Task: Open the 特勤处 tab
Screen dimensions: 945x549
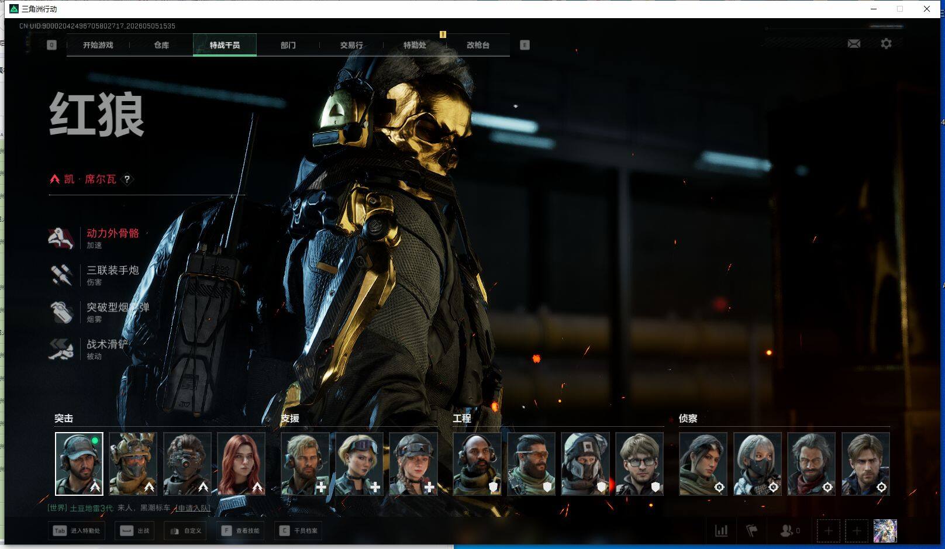Action: [415, 45]
